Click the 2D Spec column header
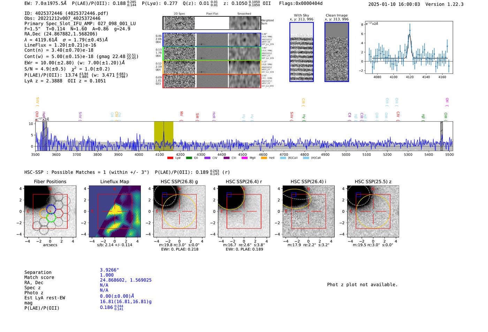Image resolution: width=488 pixels, height=332 pixels. 180,14
